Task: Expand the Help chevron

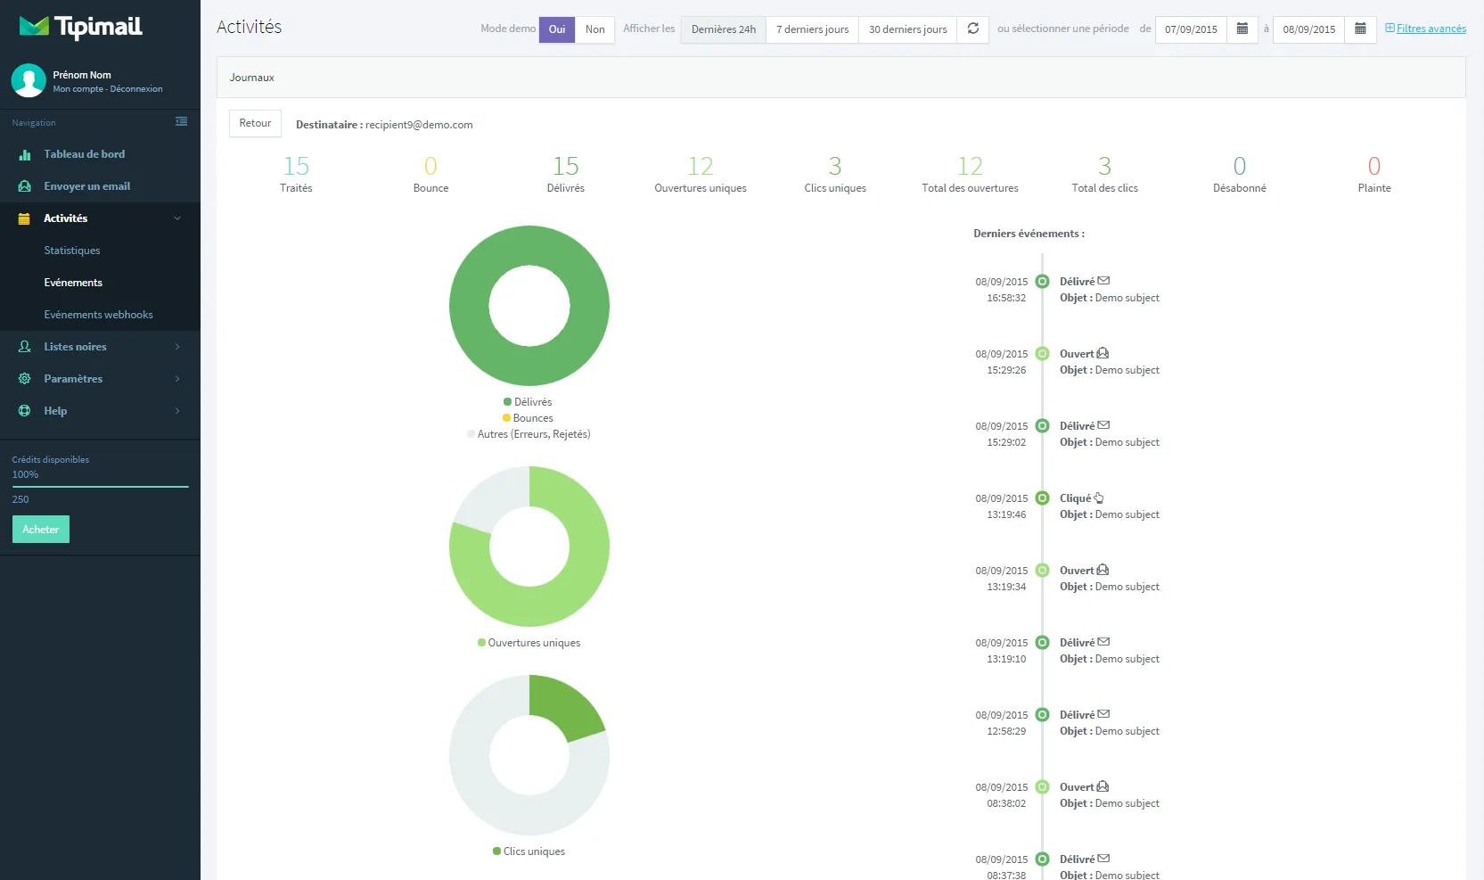Action: (177, 411)
